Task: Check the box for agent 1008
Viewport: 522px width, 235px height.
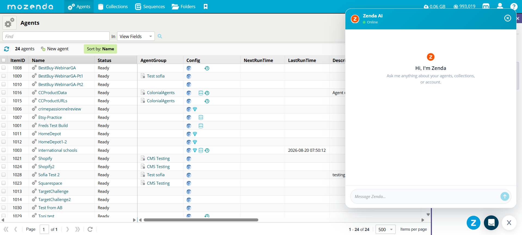Action: click(x=4, y=68)
